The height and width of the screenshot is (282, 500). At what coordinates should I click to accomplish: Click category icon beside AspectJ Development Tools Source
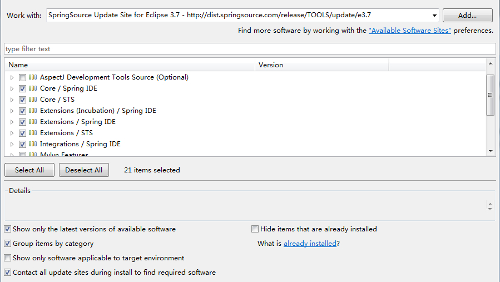(33, 77)
